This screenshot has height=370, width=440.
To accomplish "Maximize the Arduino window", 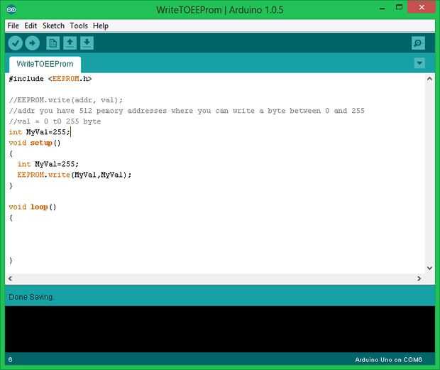I will click(399, 8).
